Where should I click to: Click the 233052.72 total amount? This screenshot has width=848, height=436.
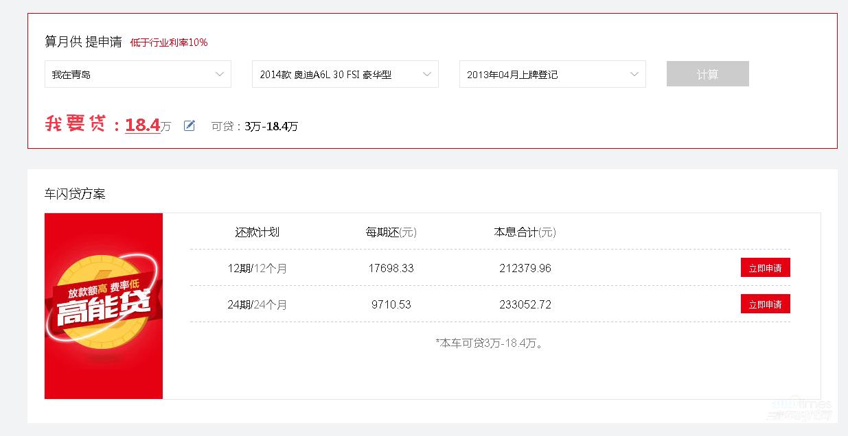(x=525, y=304)
